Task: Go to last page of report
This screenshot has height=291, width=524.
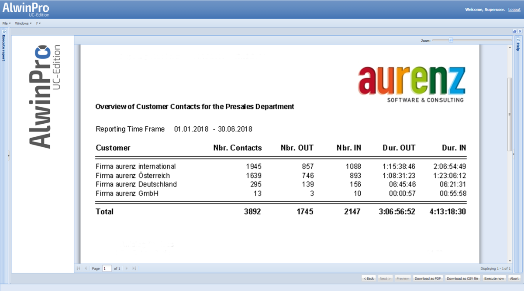Action: pos(134,268)
